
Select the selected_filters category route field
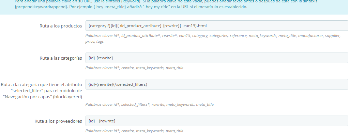(x=217, y=84)
